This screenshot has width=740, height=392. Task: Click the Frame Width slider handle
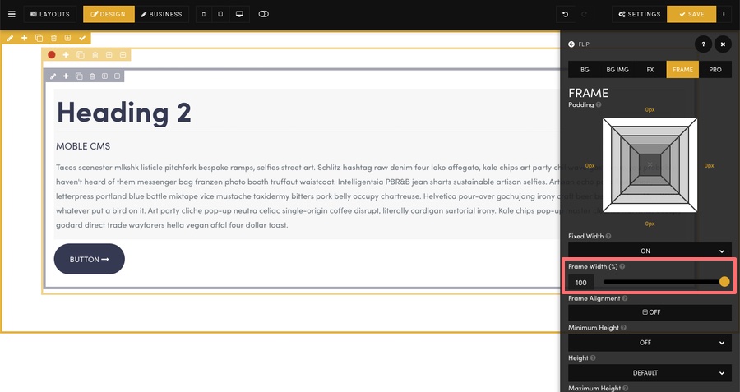724,282
